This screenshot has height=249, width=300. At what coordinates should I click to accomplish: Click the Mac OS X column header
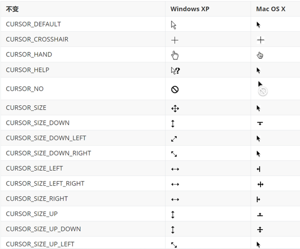[270, 9]
